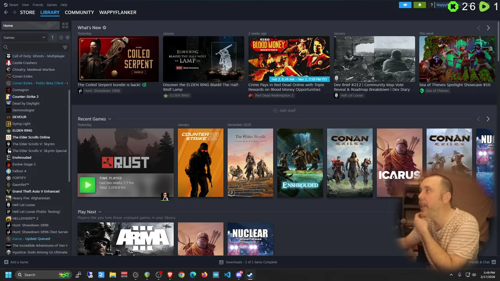Image resolution: width=500 pixels, height=281 pixels.
Task: Open Brave browser from taskbar
Action: point(170,275)
